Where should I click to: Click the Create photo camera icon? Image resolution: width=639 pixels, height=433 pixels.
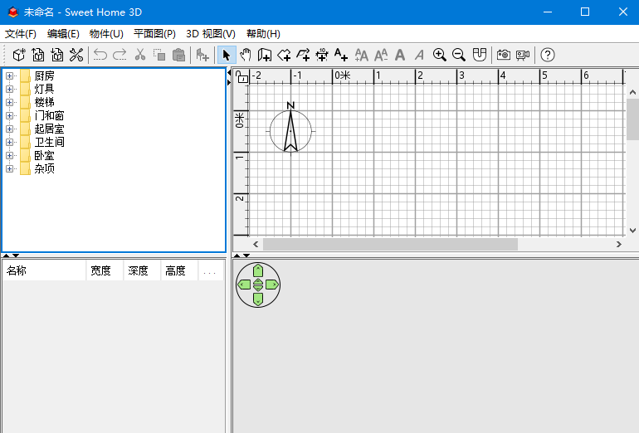pos(503,55)
